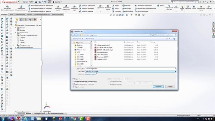This screenshot has height=121, width=215.
Task: Click the Print icon in quick toolbar
Action: pyautogui.click(x=40, y=2)
